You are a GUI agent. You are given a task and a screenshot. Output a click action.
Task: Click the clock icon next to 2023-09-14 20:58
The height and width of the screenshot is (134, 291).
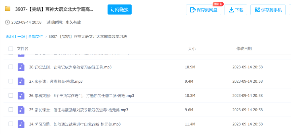7,22
